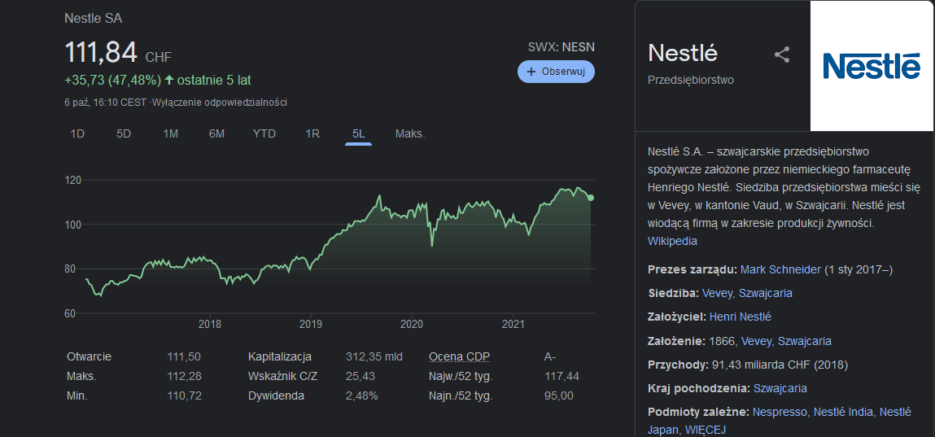Open the Wikipedia link

(x=672, y=242)
